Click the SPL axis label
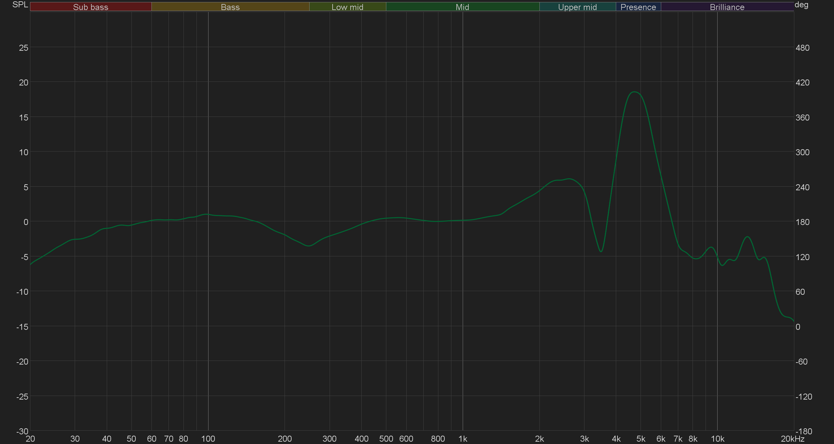834x444 pixels. [x=20, y=5]
